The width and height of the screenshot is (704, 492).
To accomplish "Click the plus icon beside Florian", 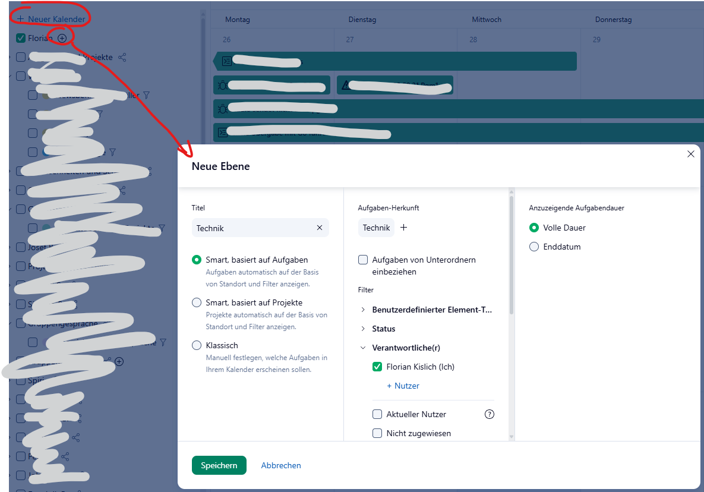I will (62, 38).
